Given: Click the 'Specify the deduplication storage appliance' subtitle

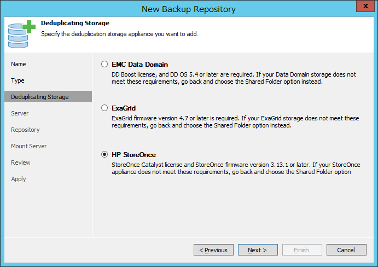Looking at the screenshot, I should 120,34.
